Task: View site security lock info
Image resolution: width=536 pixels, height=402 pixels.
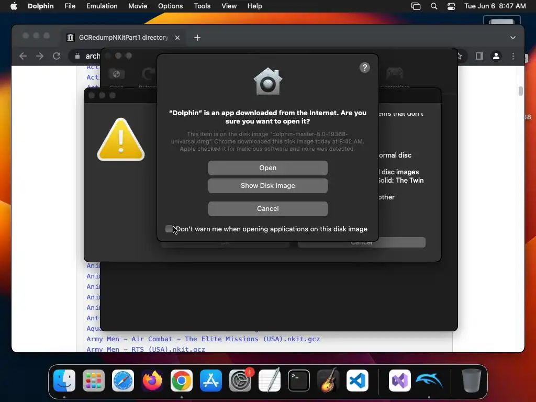Action: [x=77, y=56]
